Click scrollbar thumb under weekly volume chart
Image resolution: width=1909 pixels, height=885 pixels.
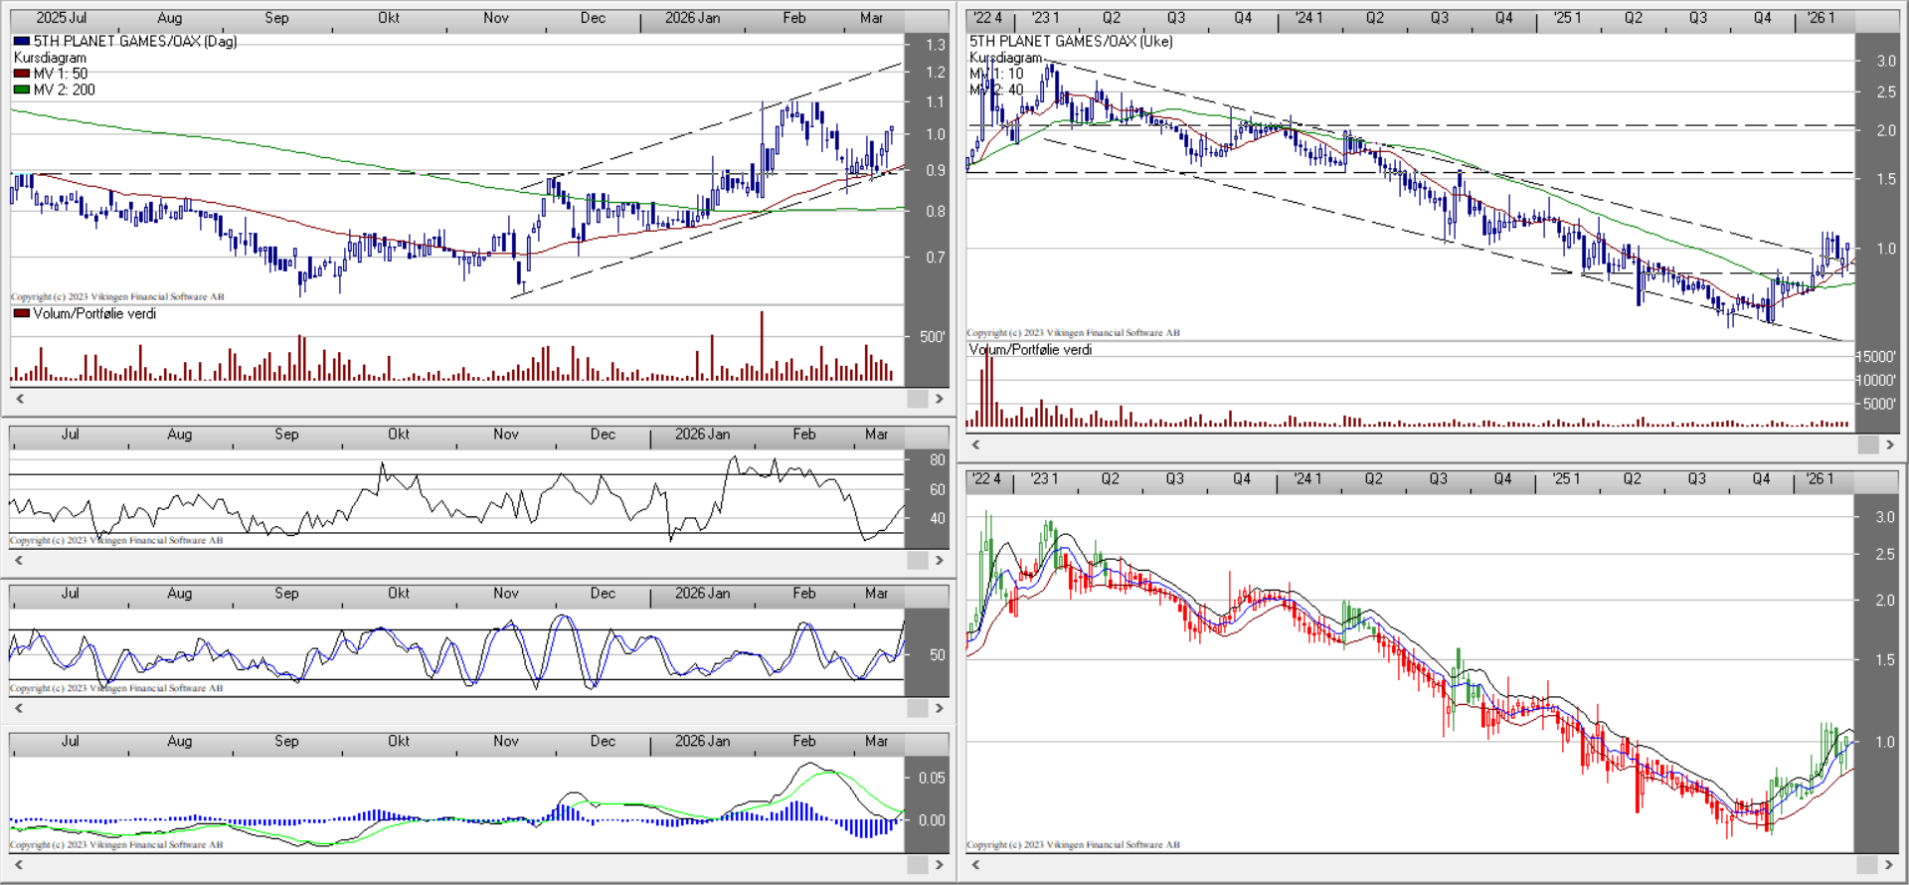[x=1867, y=444]
